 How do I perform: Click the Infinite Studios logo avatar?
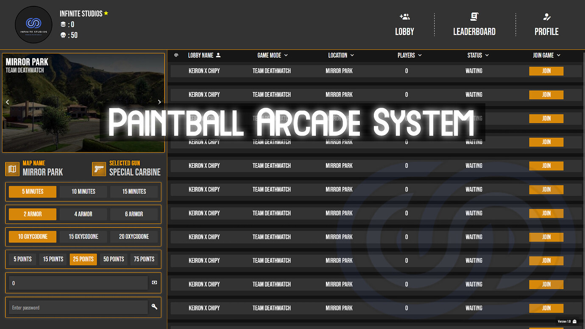(x=33, y=25)
